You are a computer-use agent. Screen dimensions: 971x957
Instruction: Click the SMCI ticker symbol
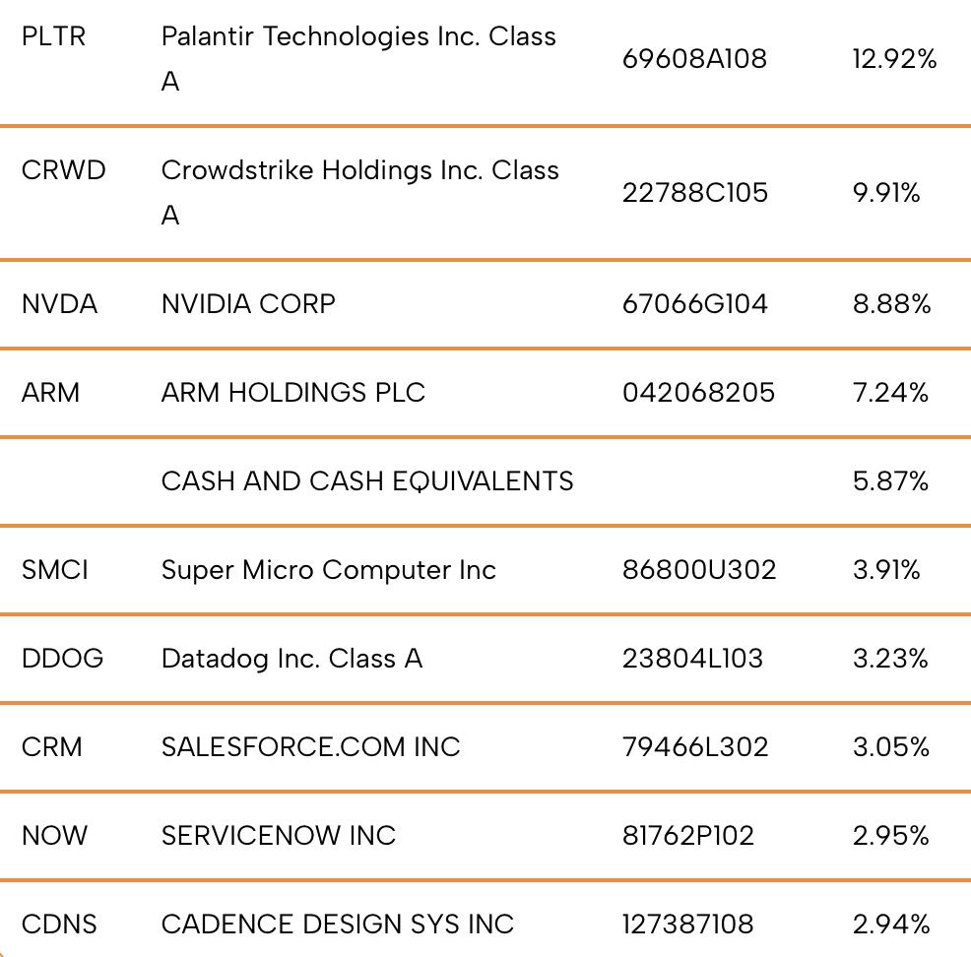tap(55, 569)
